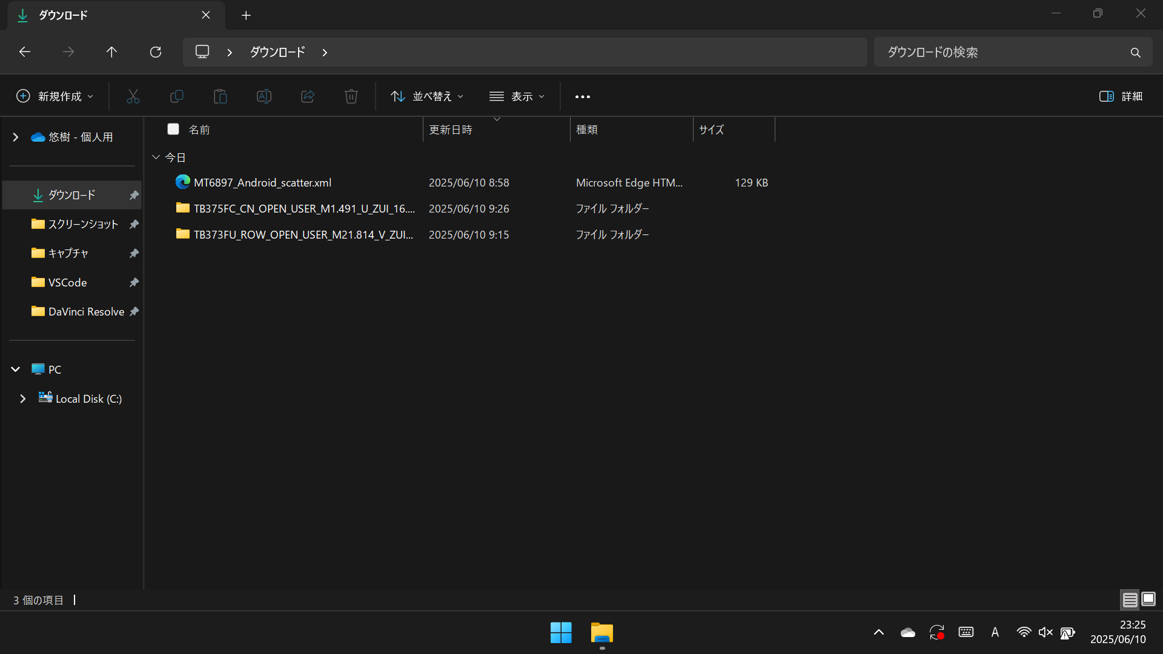Sort by the 更新日時 column header
This screenshot has width=1163, height=654.
point(451,130)
